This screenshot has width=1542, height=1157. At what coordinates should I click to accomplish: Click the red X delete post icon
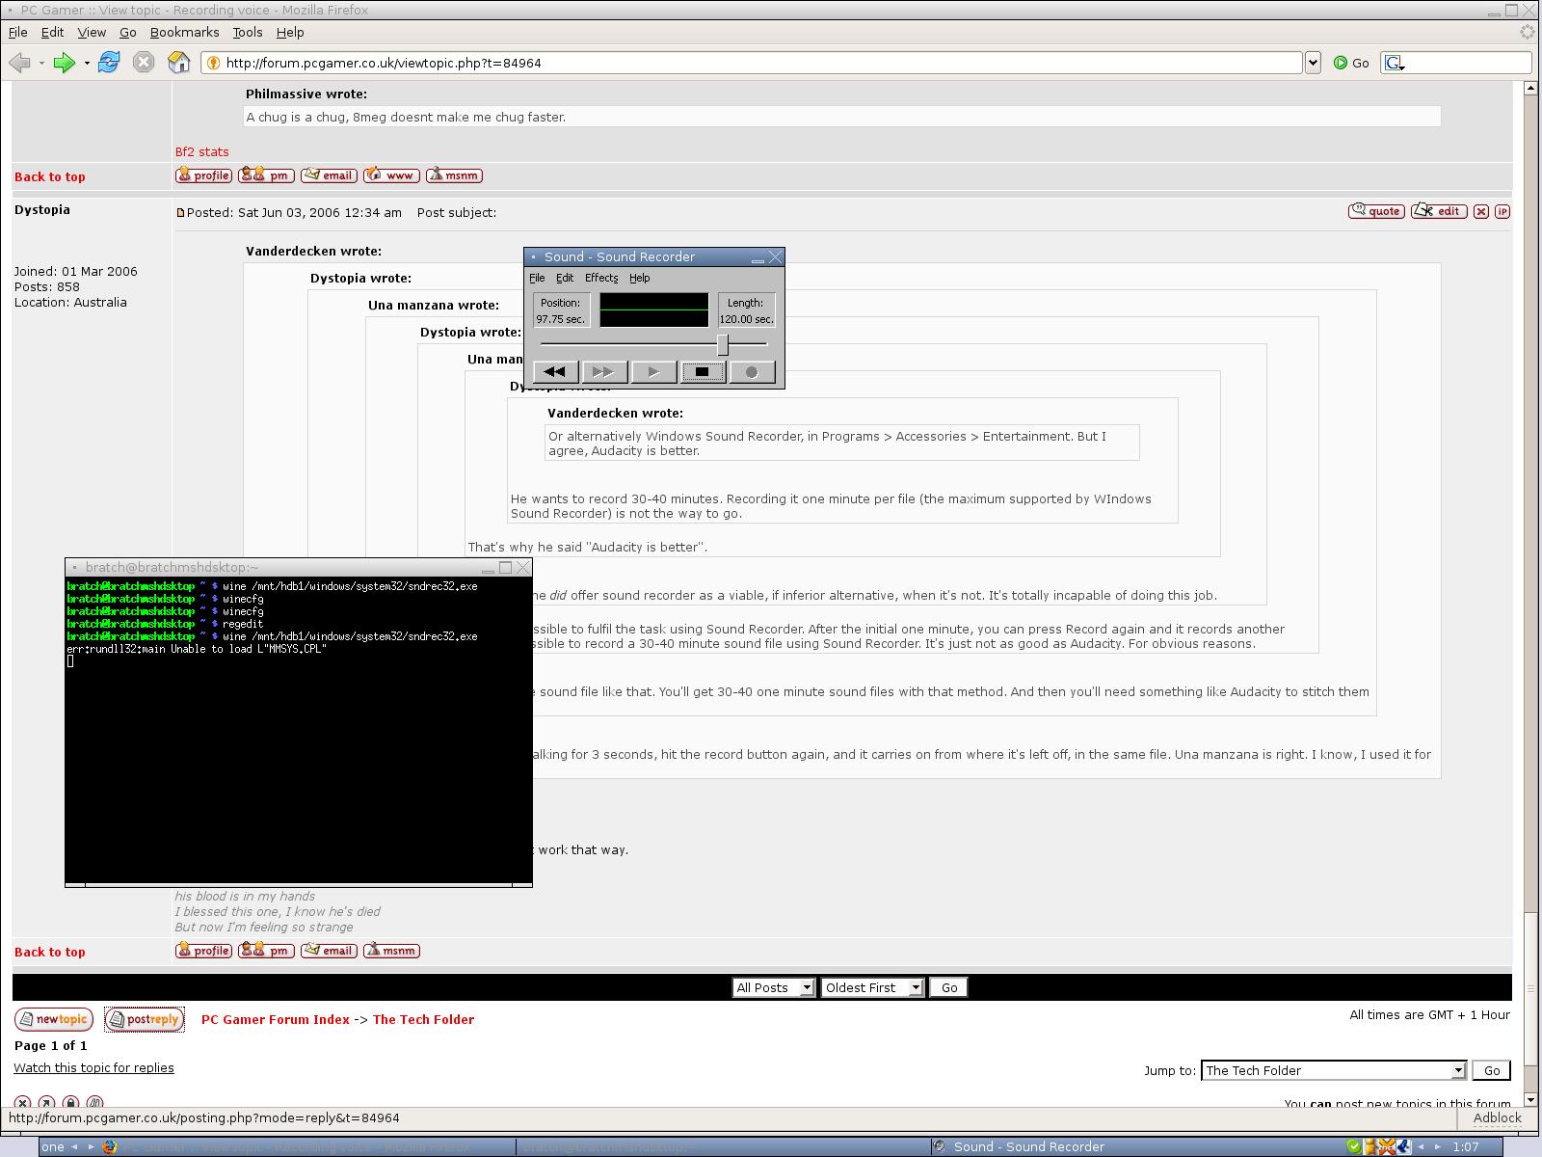coord(1481,211)
